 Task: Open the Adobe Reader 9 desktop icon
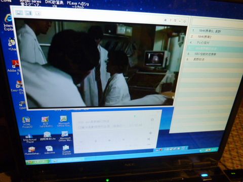click(14, 67)
